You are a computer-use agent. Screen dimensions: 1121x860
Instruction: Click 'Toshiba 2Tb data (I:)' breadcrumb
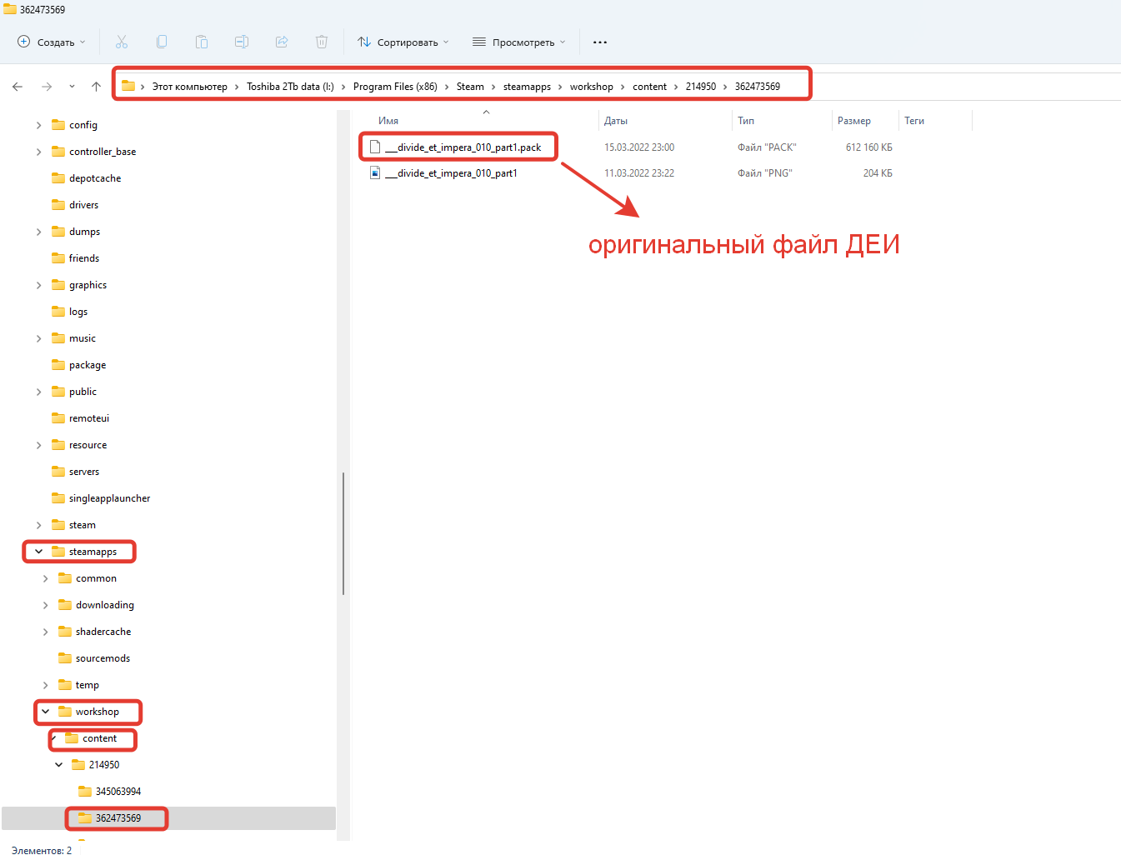(290, 87)
